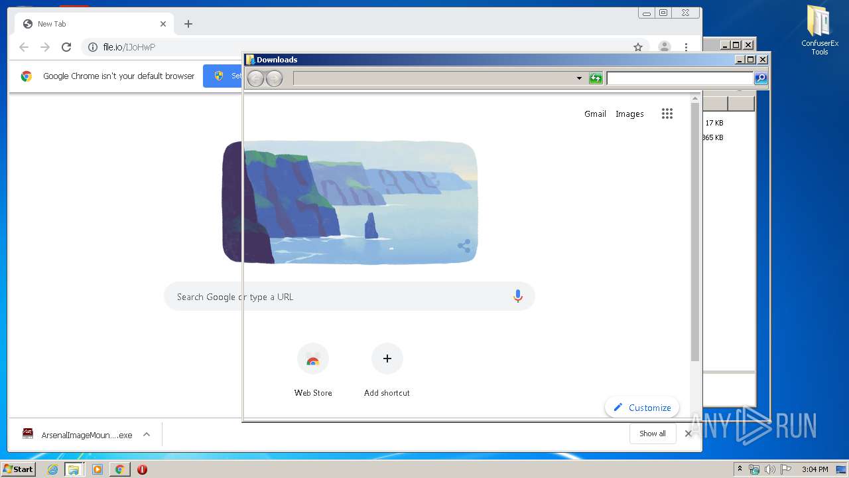Click Chrome's back arrow

point(24,47)
